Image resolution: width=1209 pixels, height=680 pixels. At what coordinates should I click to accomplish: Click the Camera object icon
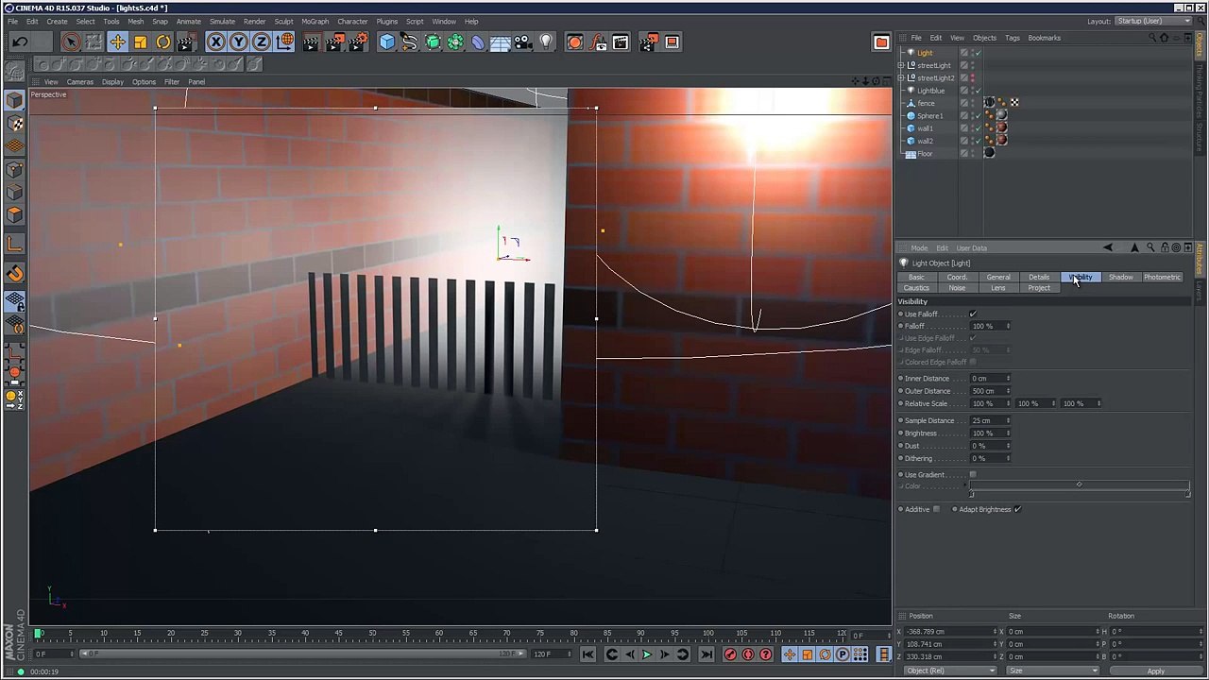click(x=523, y=42)
